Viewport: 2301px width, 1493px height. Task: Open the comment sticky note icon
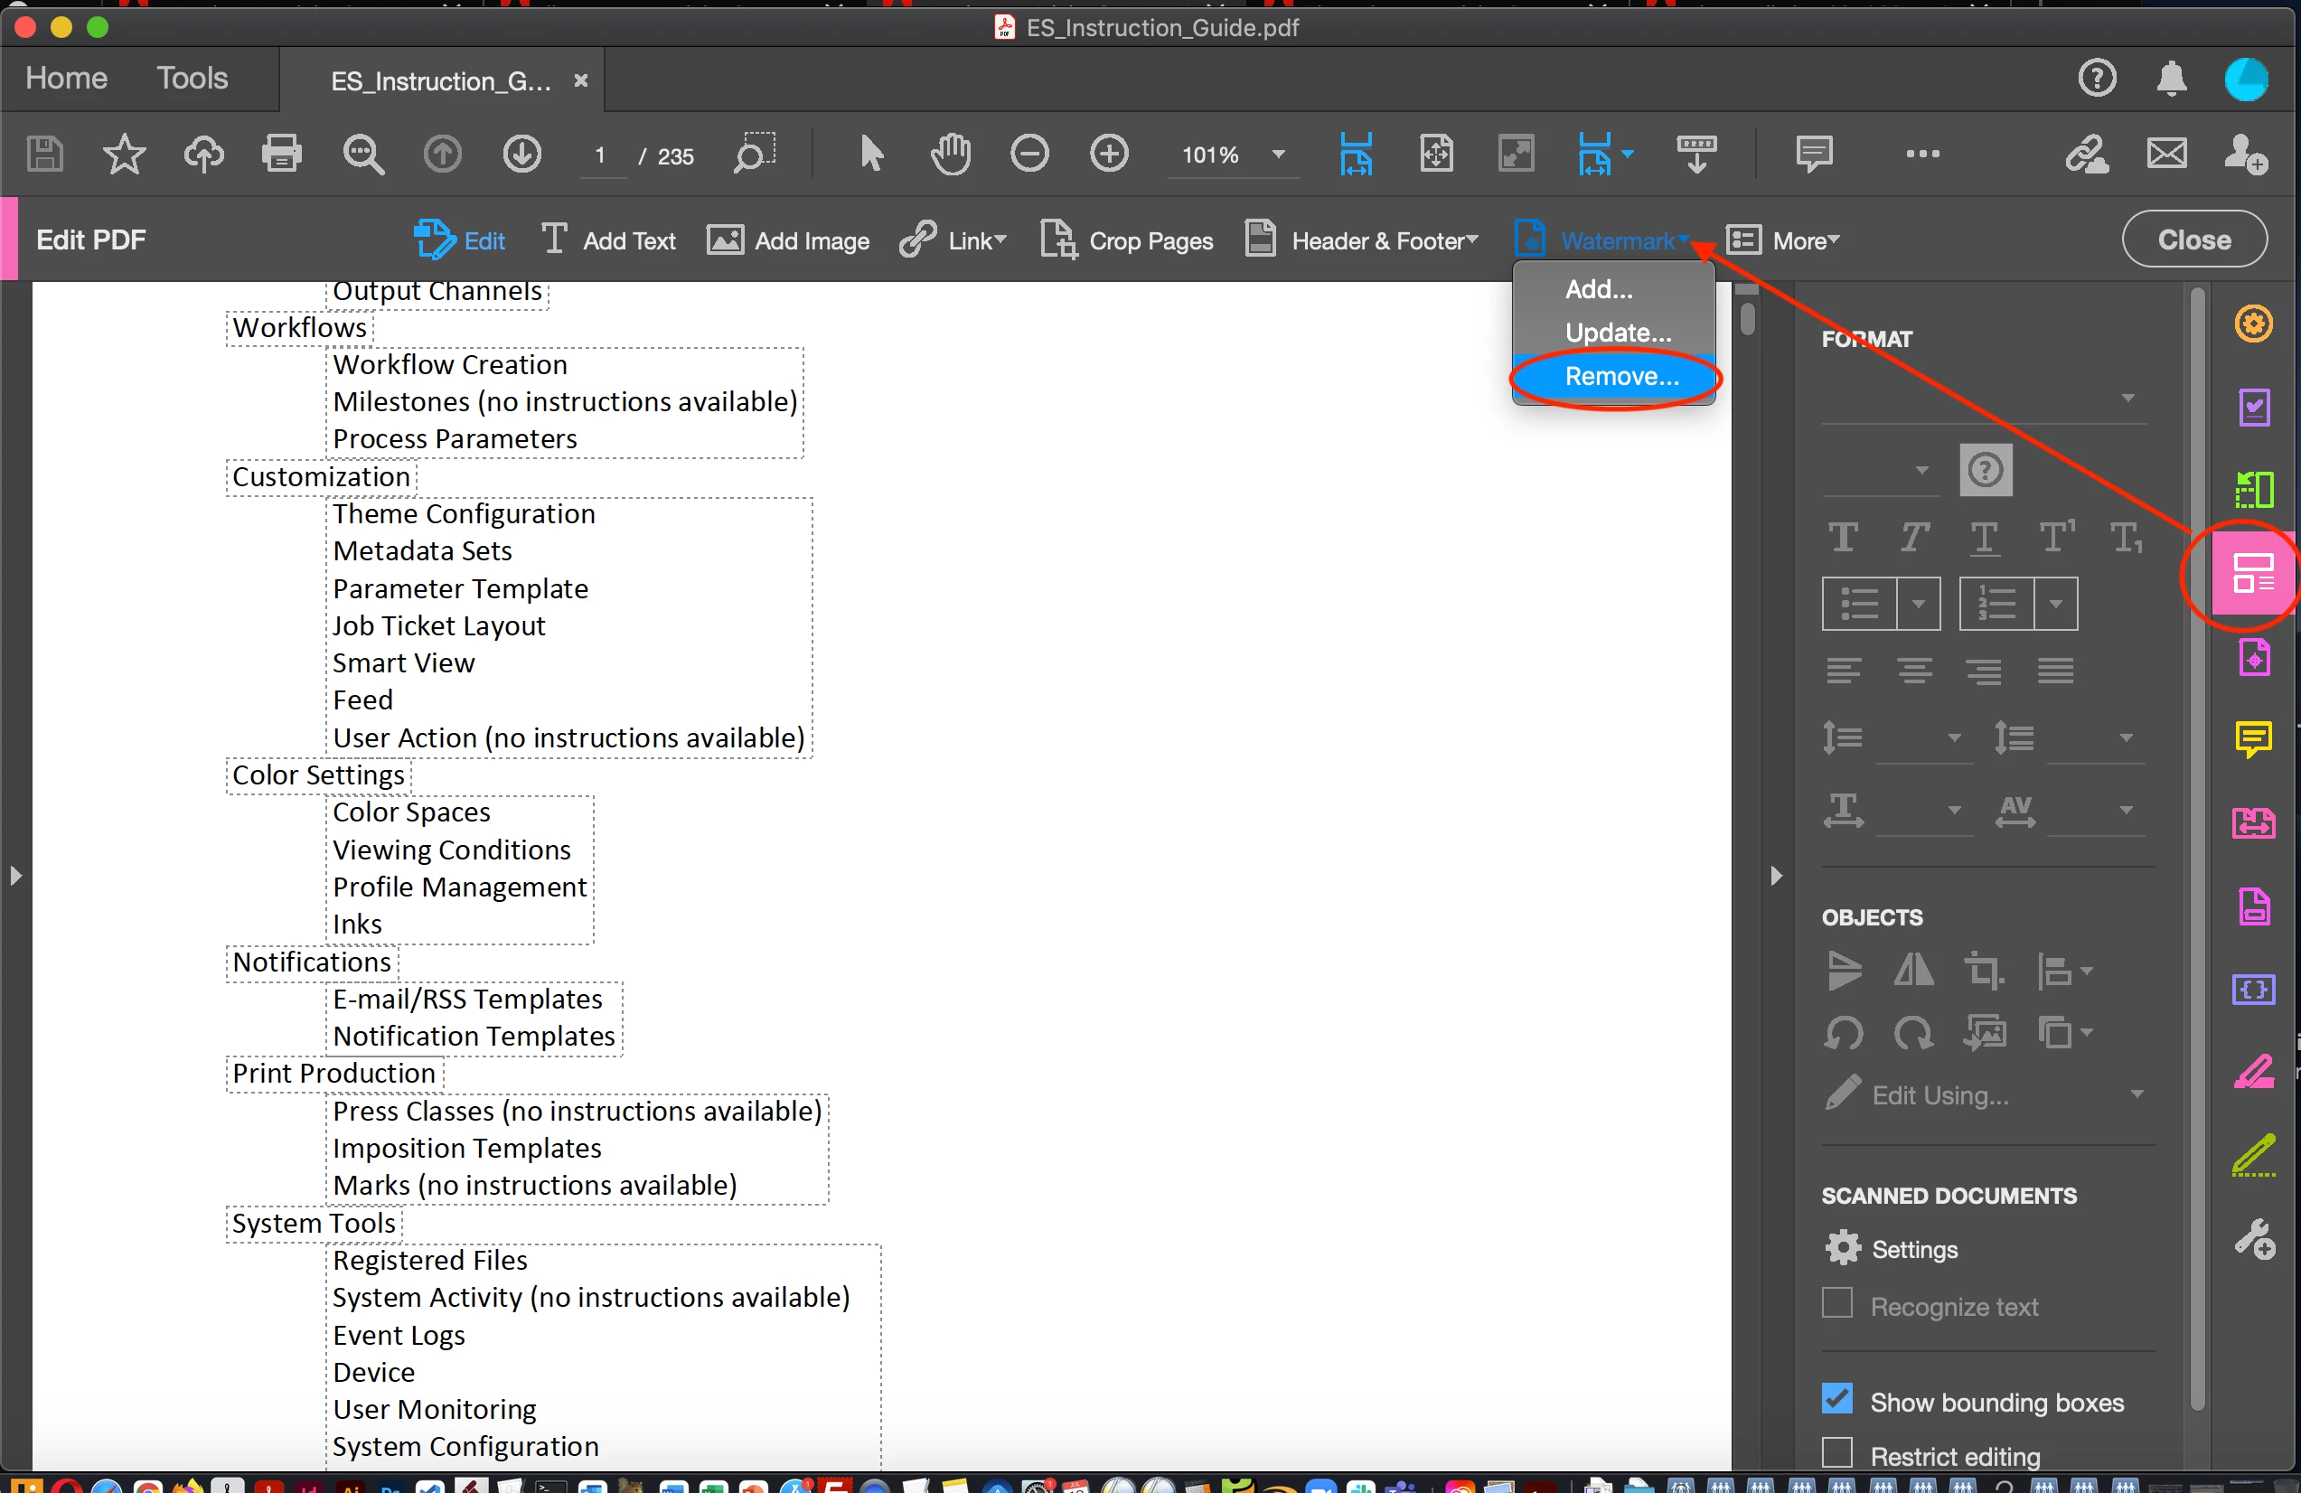pos(1813,154)
